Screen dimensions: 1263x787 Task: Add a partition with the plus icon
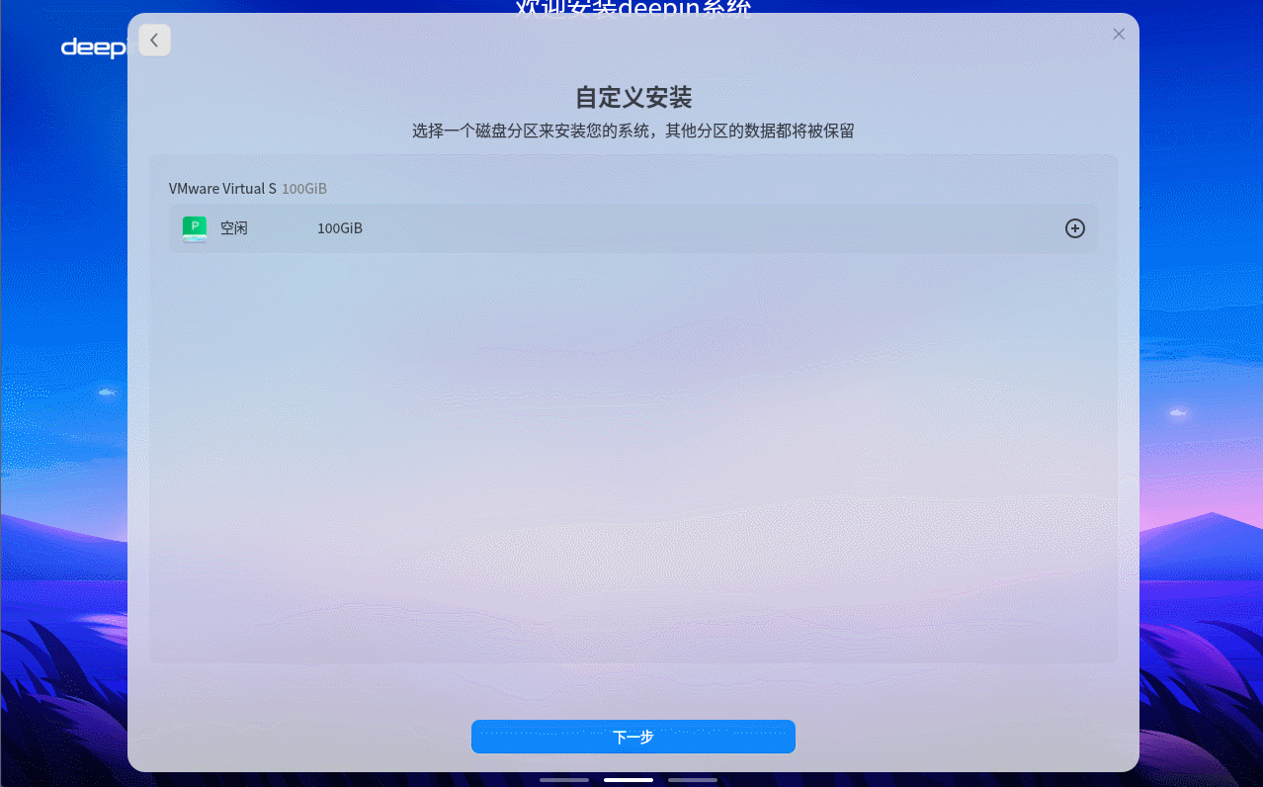(1074, 228)
